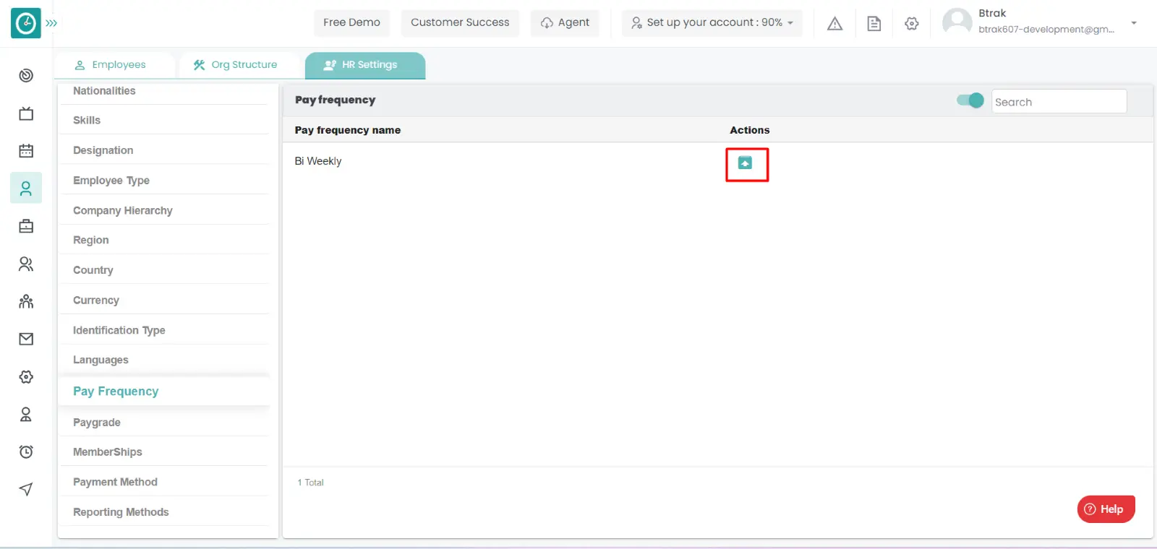Open the highlighted person HR sidebar icon
Image resolution: width=1157 pixels, height=549 pixels.
coord(26,189)
